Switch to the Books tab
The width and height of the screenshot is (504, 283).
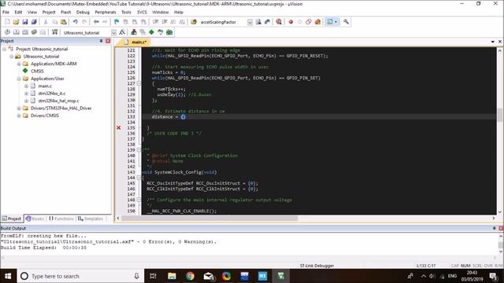click(35, 219)
